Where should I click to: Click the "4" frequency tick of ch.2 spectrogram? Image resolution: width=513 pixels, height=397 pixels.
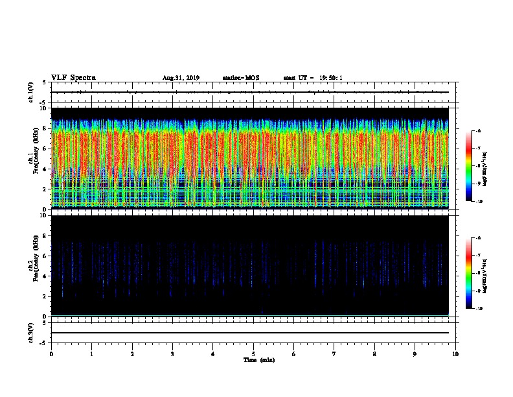[x=45, y=276]
